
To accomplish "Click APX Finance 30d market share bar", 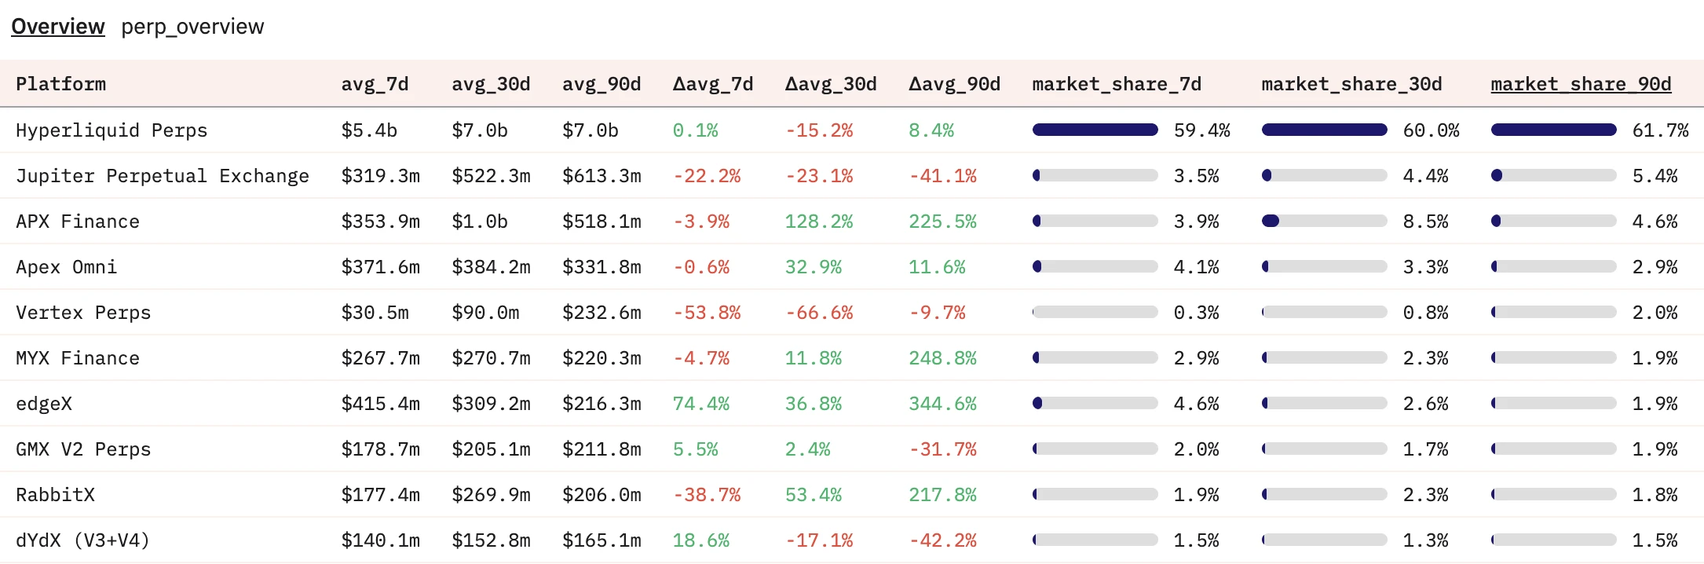I will pyautogui.click(x=1324, y=222).
